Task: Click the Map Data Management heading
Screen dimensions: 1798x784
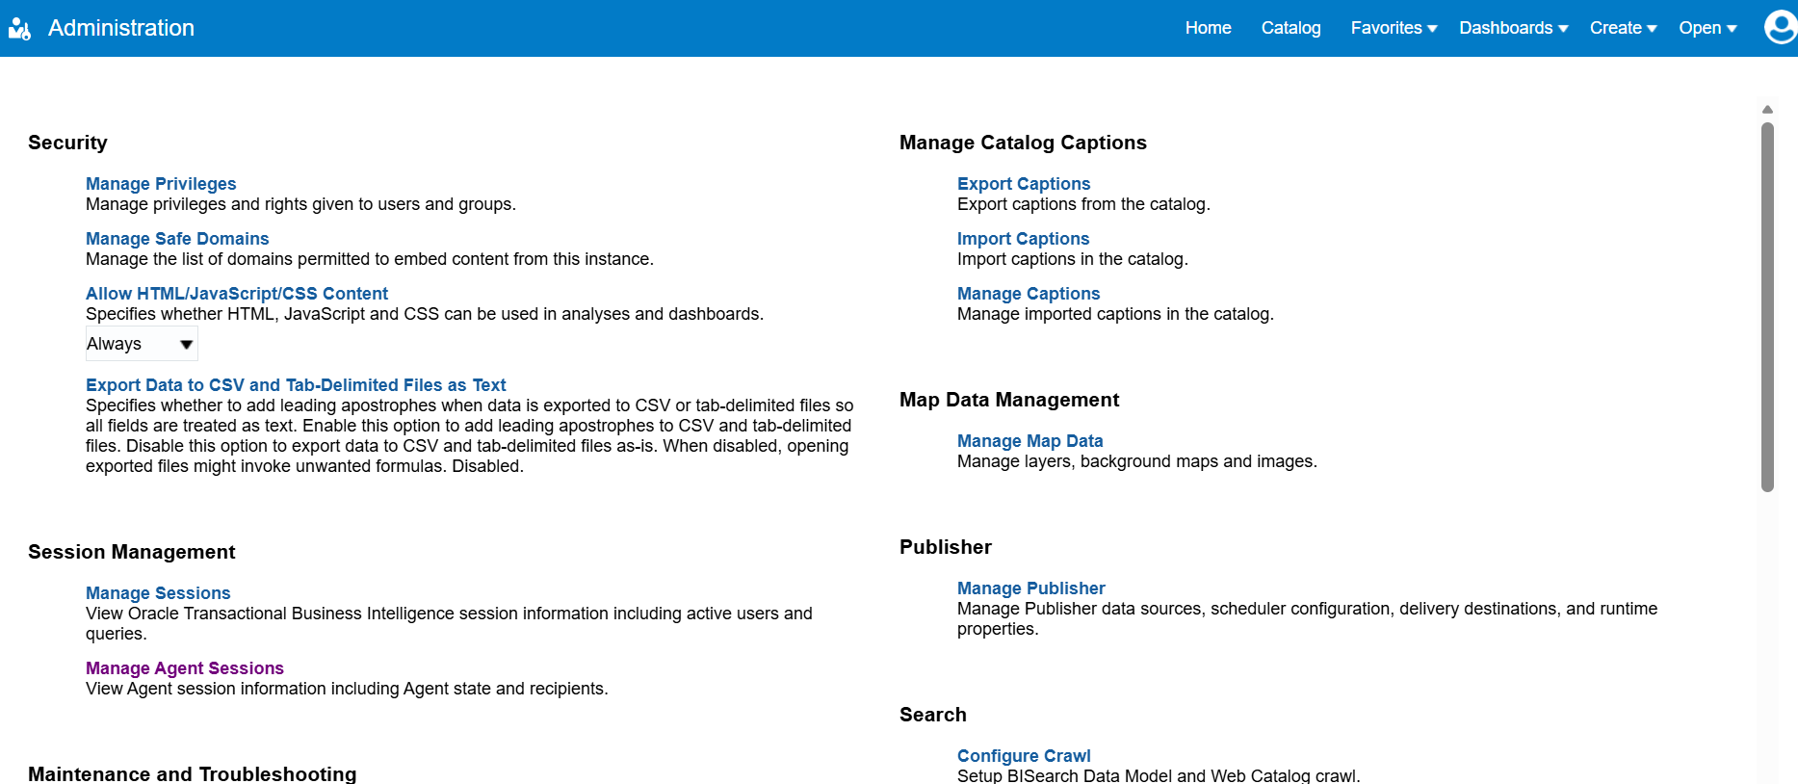Action: [1009, 400]
